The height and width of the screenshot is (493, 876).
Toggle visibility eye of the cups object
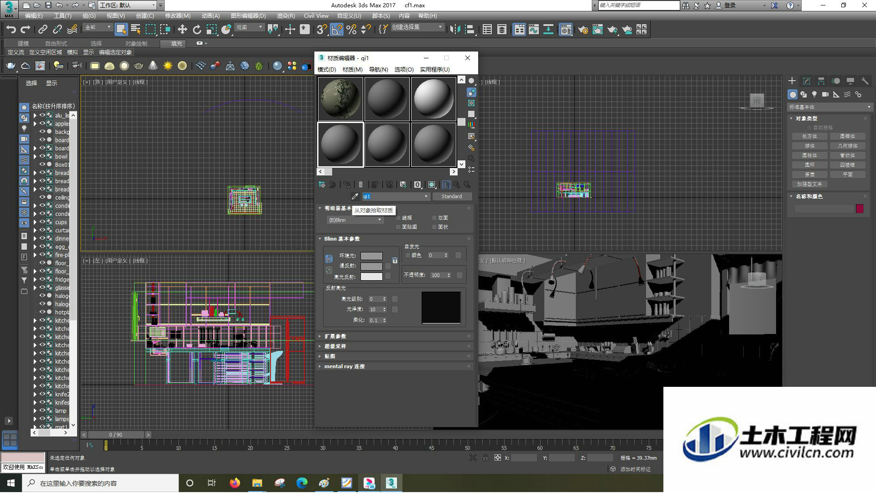pos(42,222)
